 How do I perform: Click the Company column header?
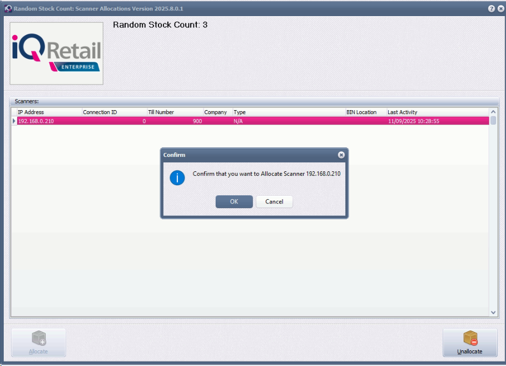coord(218,112)
